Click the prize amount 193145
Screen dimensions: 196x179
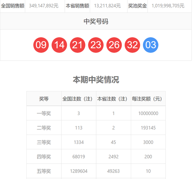pos(148,128)
